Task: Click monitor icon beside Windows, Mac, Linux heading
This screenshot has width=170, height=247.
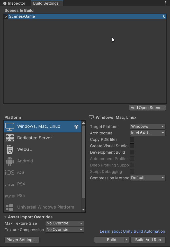Action: click(x=91, y=117)
